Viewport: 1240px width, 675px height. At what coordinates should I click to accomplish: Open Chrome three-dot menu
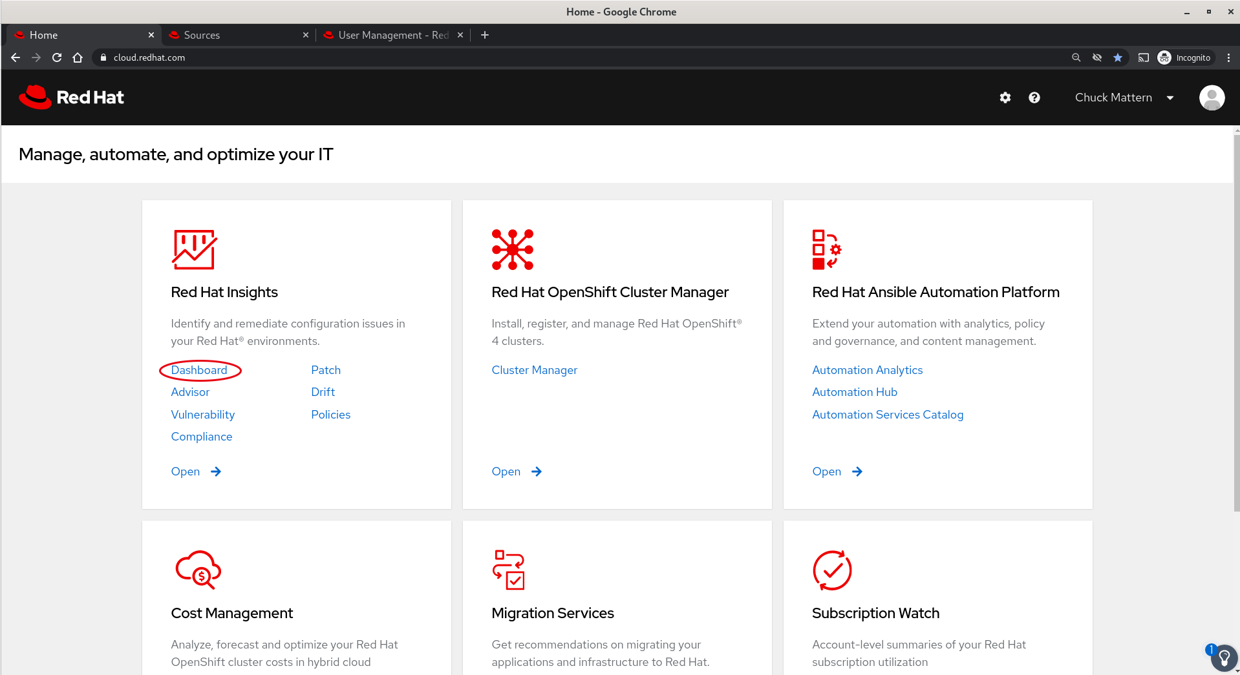coord(1228,57)
